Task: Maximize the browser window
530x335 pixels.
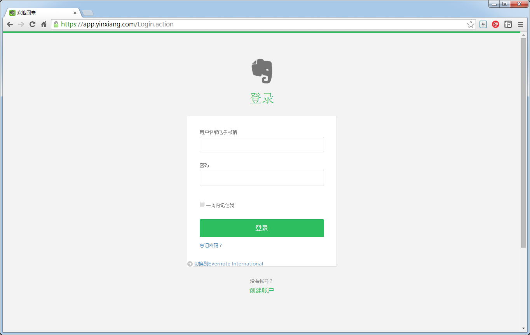Action: pos(505,4)
